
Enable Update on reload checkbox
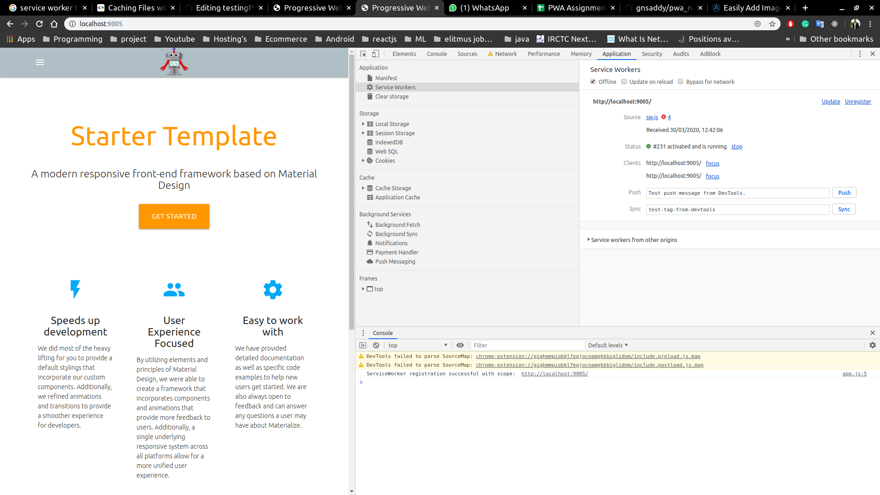click(624, 82)
